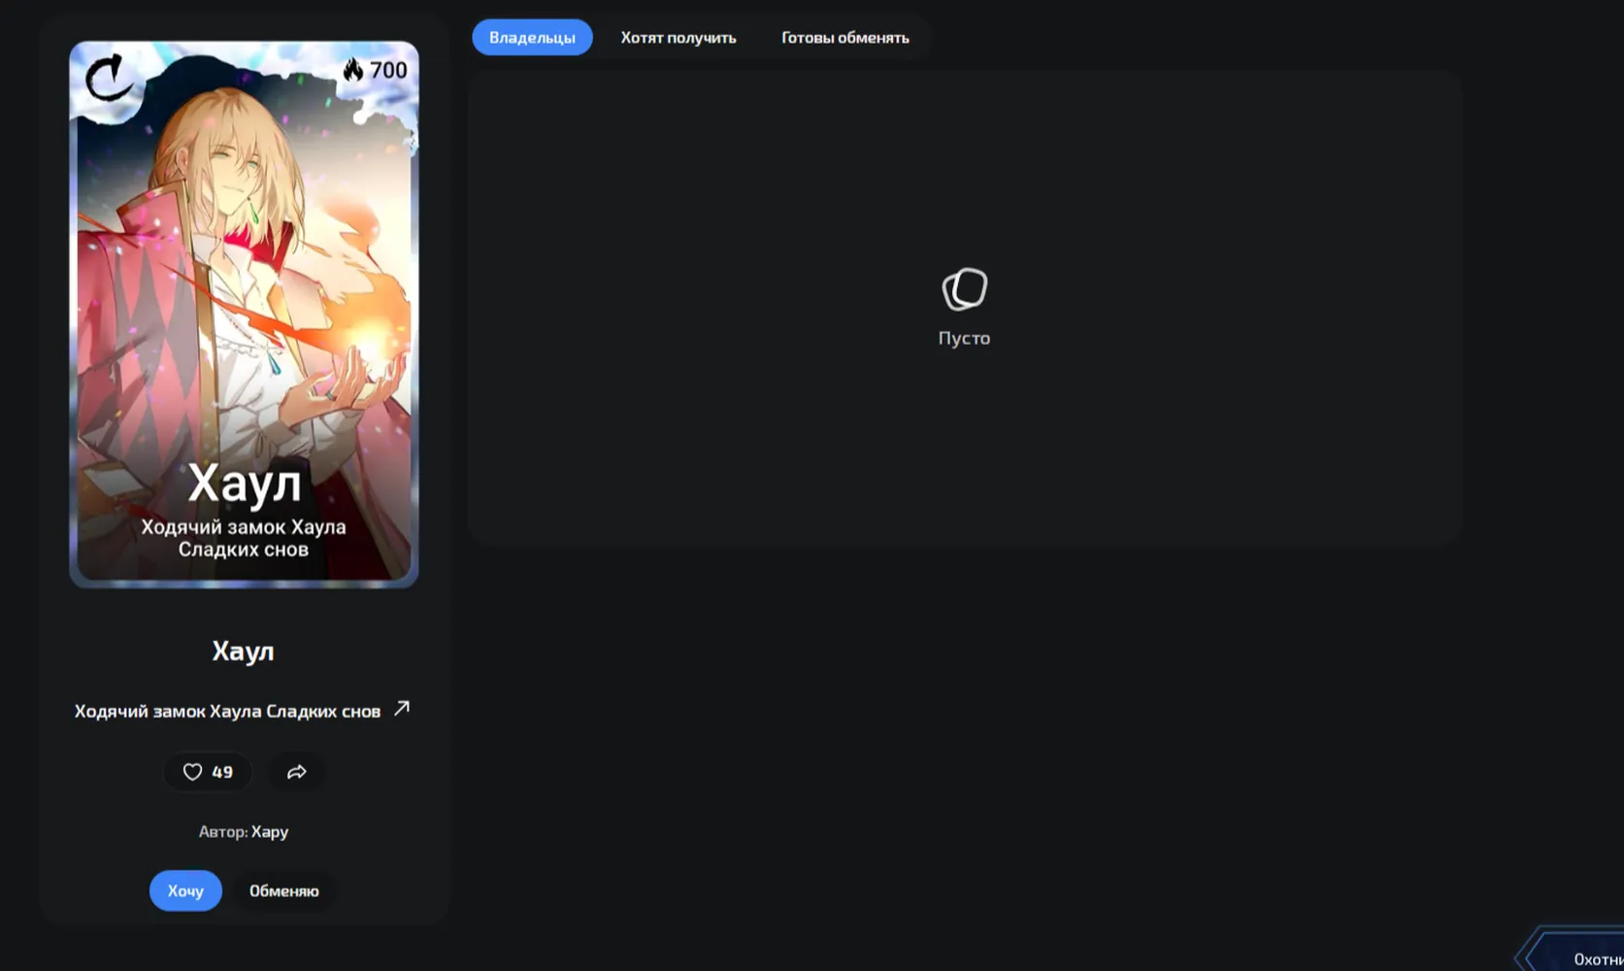
Task: Click the Пусто empty label
Action: point(964,338)
